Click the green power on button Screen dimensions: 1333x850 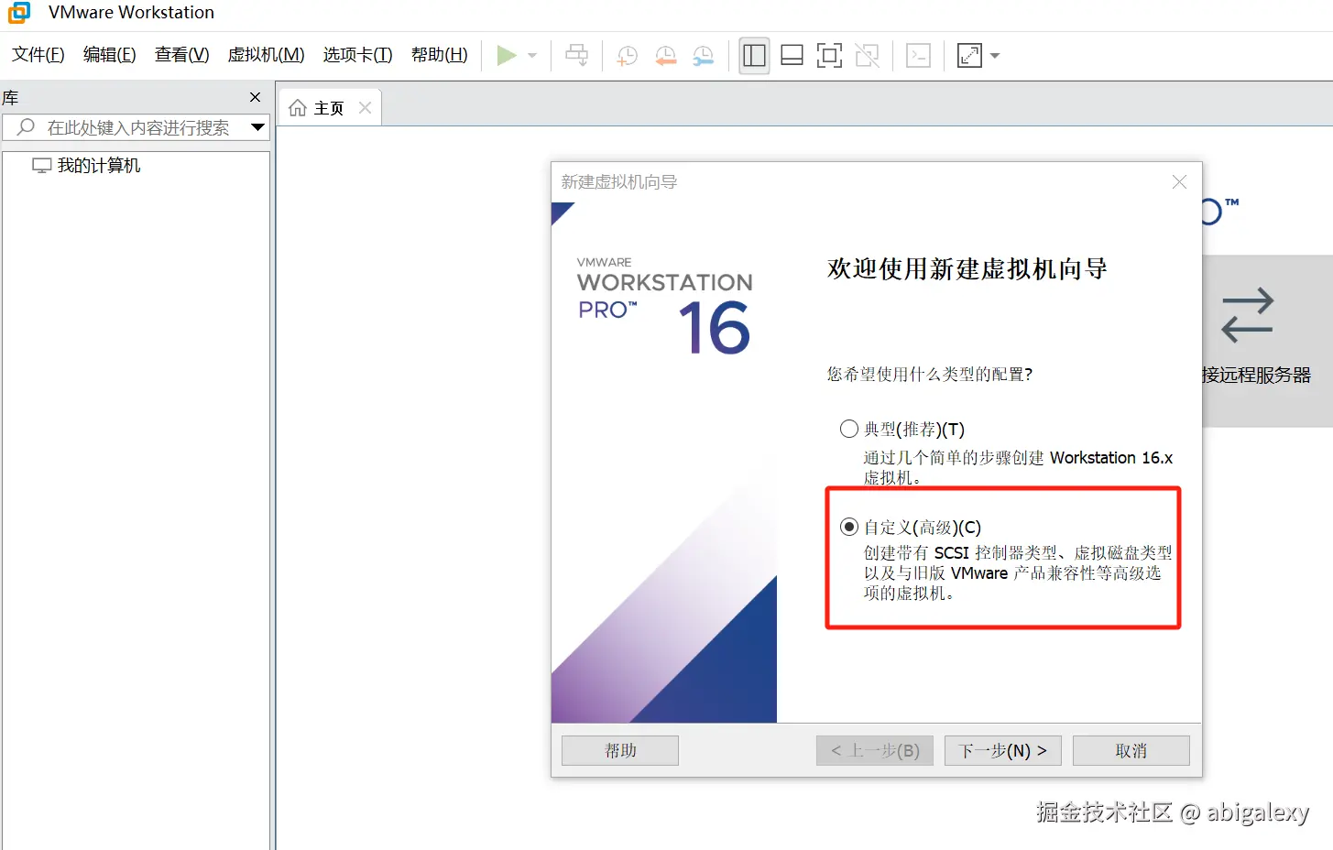pyautogui.click(x=506, y=55)
